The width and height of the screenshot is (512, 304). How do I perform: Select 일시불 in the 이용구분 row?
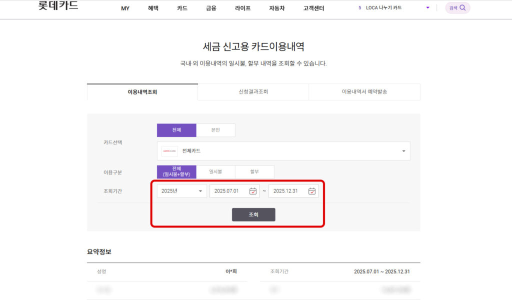(215, 171)
